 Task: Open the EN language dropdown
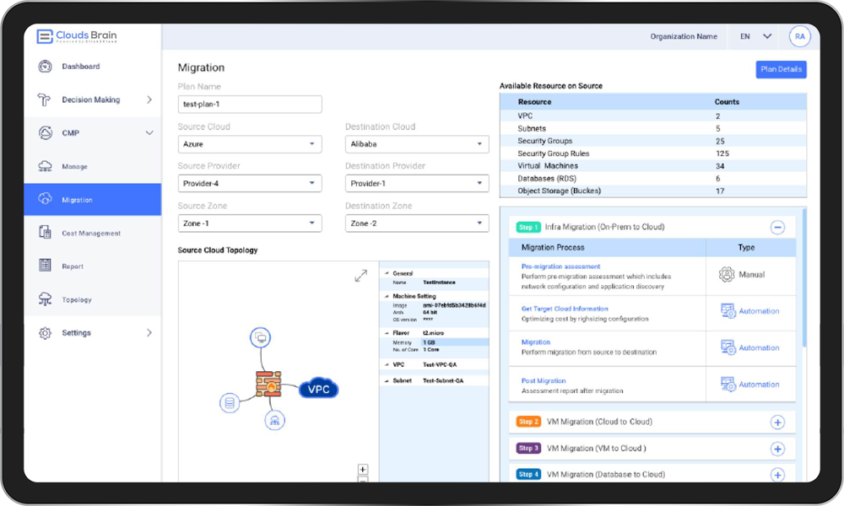pyautogui.click(x=755, y=36)
